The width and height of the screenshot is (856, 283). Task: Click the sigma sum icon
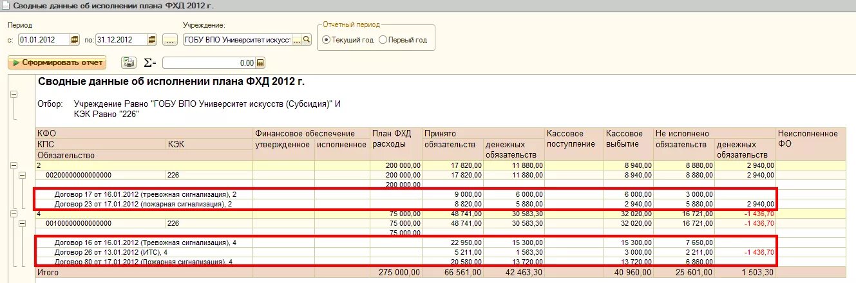tap(149, 63)
